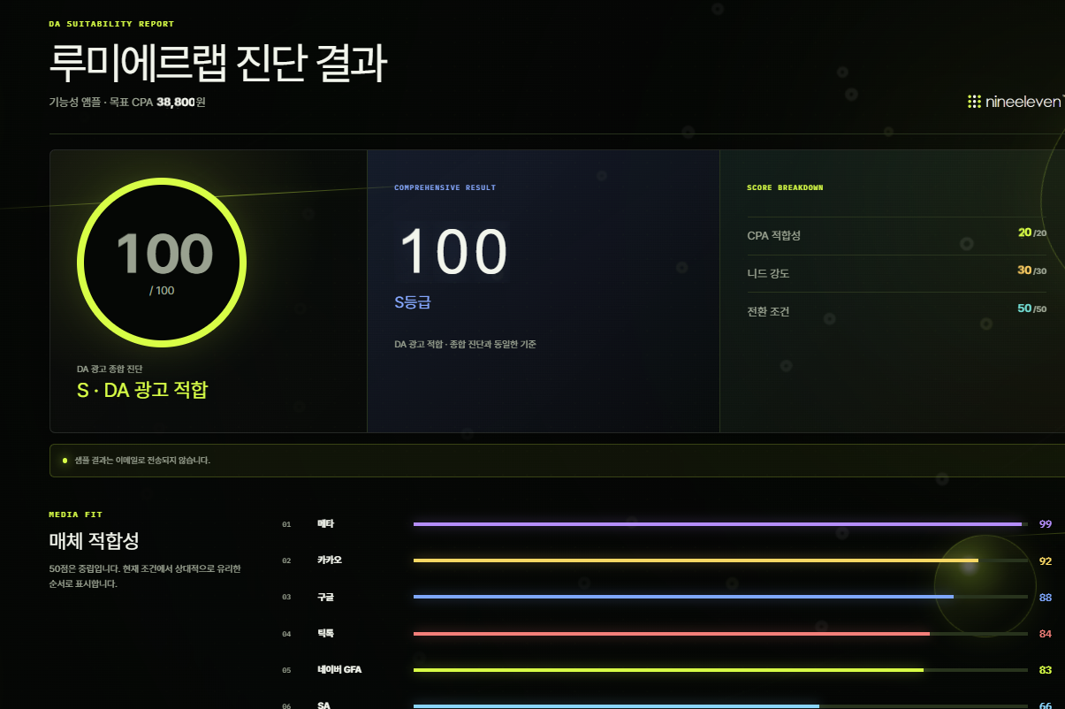Click rank number 05 beside 네이버 GFA

pyautogui.click(x=286, y=671)
